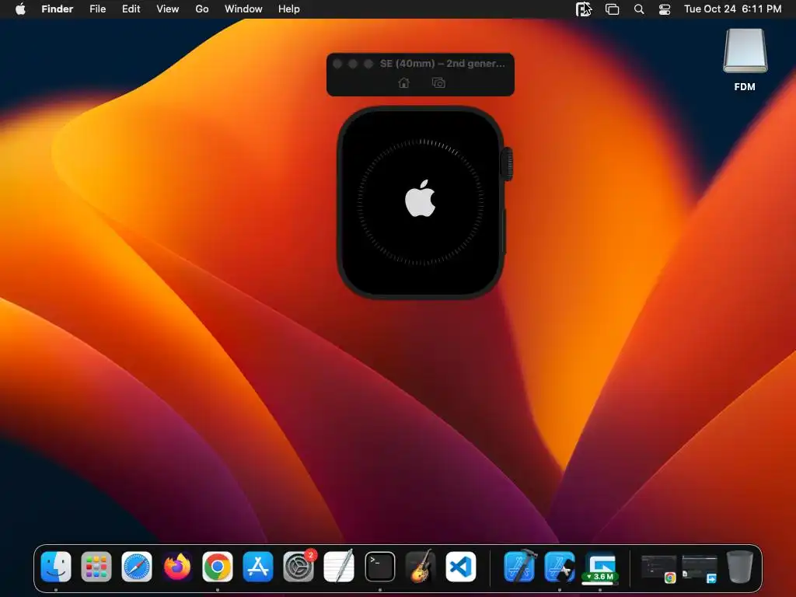
Task: Open TextEdit from the Dock
Action: pyautogui.click(x=339, y=566)
